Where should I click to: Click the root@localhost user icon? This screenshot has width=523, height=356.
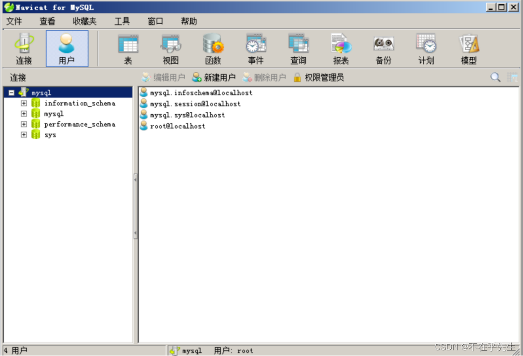[144, 126]
